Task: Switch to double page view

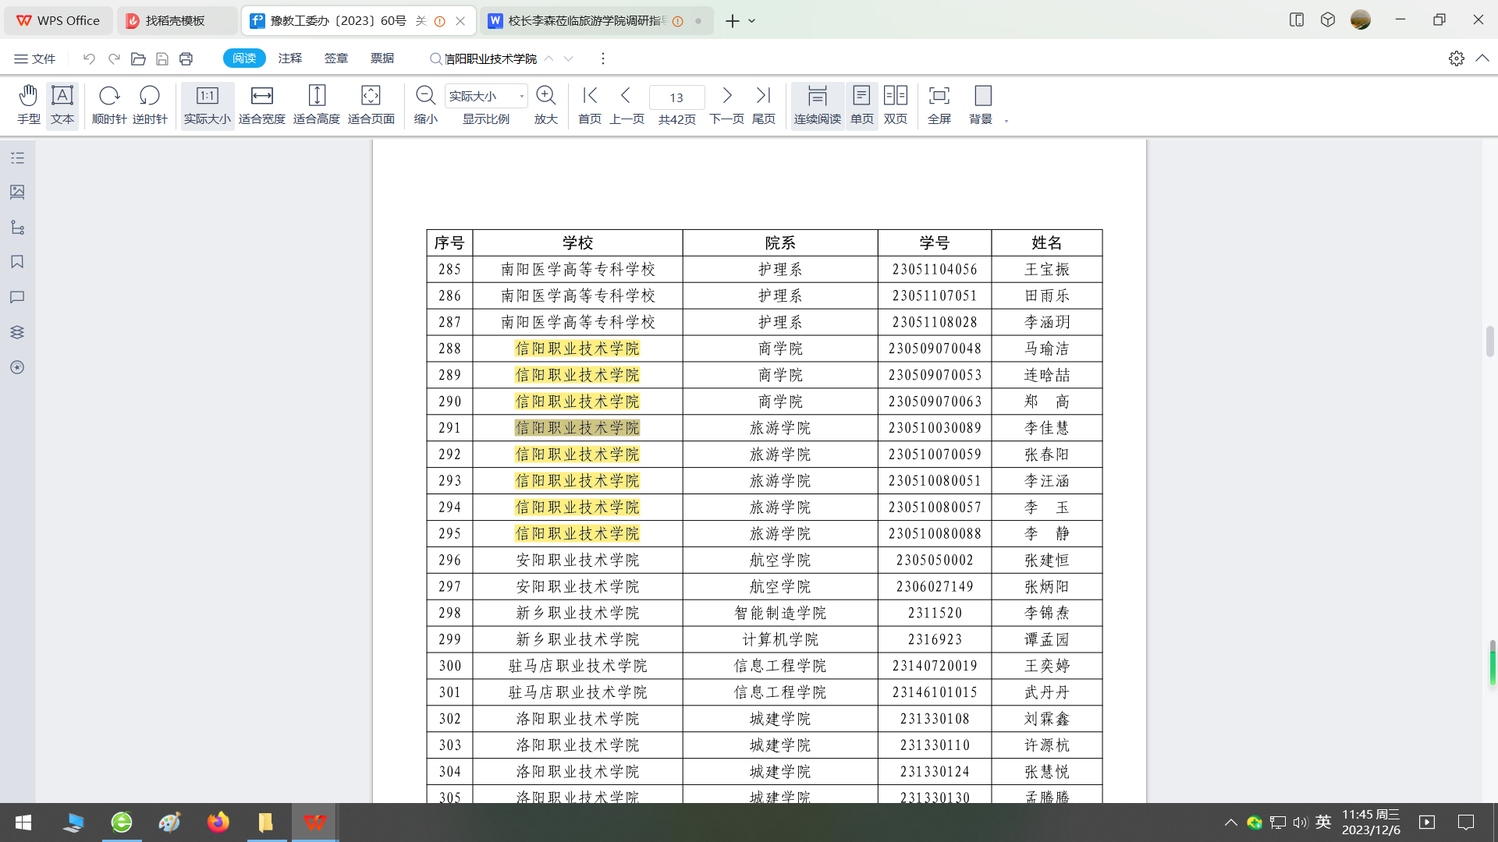Action: pos(895,104)
